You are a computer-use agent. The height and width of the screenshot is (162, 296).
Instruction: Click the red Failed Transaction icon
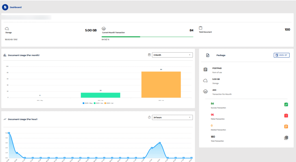pyautogui.click(x=286, y=116)
